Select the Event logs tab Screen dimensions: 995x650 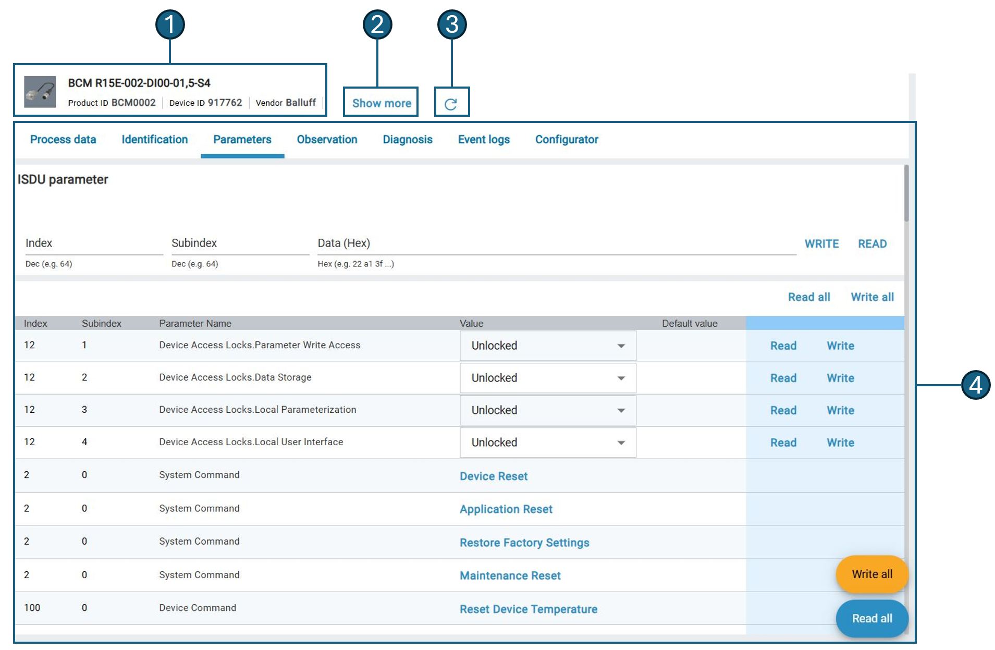(483, 140)
